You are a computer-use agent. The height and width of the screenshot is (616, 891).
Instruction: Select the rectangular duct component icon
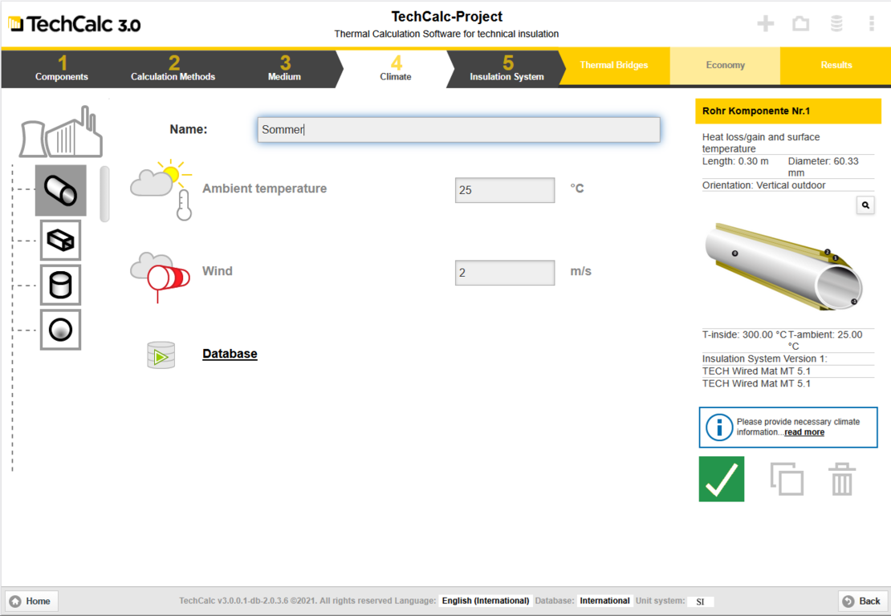60,240
